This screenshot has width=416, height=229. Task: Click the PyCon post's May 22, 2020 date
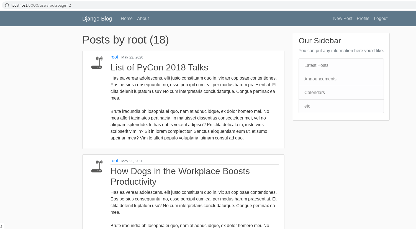(x=132, y=57)
